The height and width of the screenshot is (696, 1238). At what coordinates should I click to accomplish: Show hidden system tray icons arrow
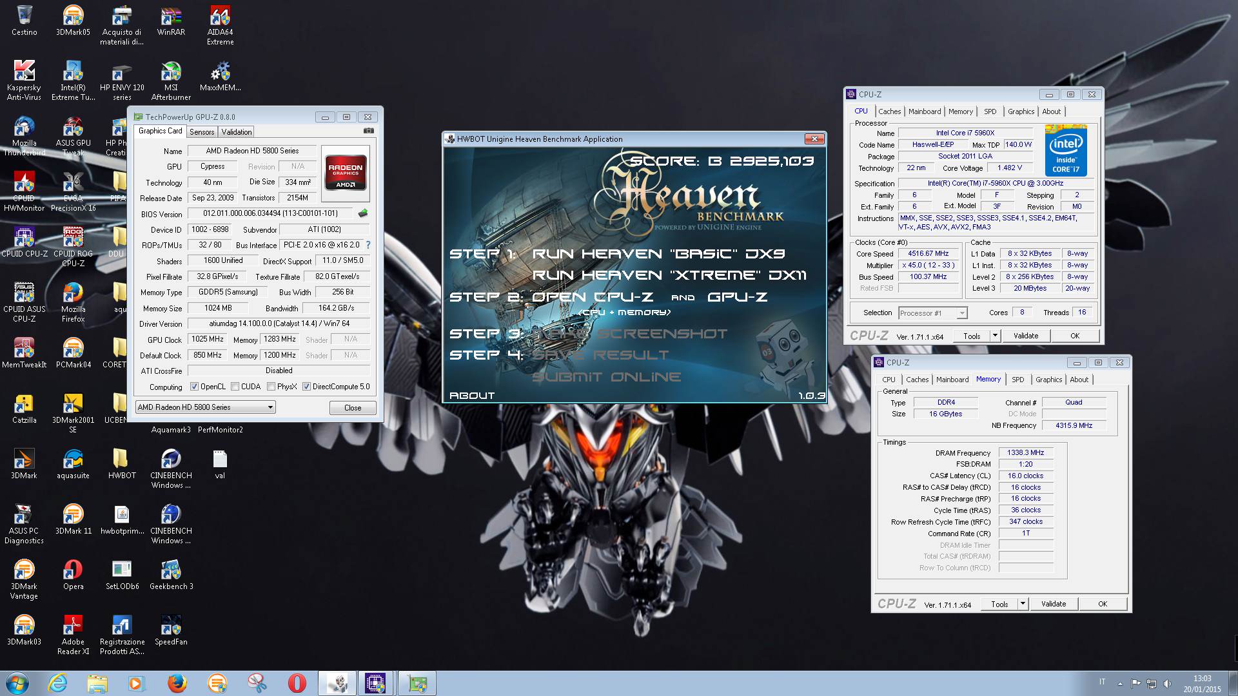pos(1120,683)
